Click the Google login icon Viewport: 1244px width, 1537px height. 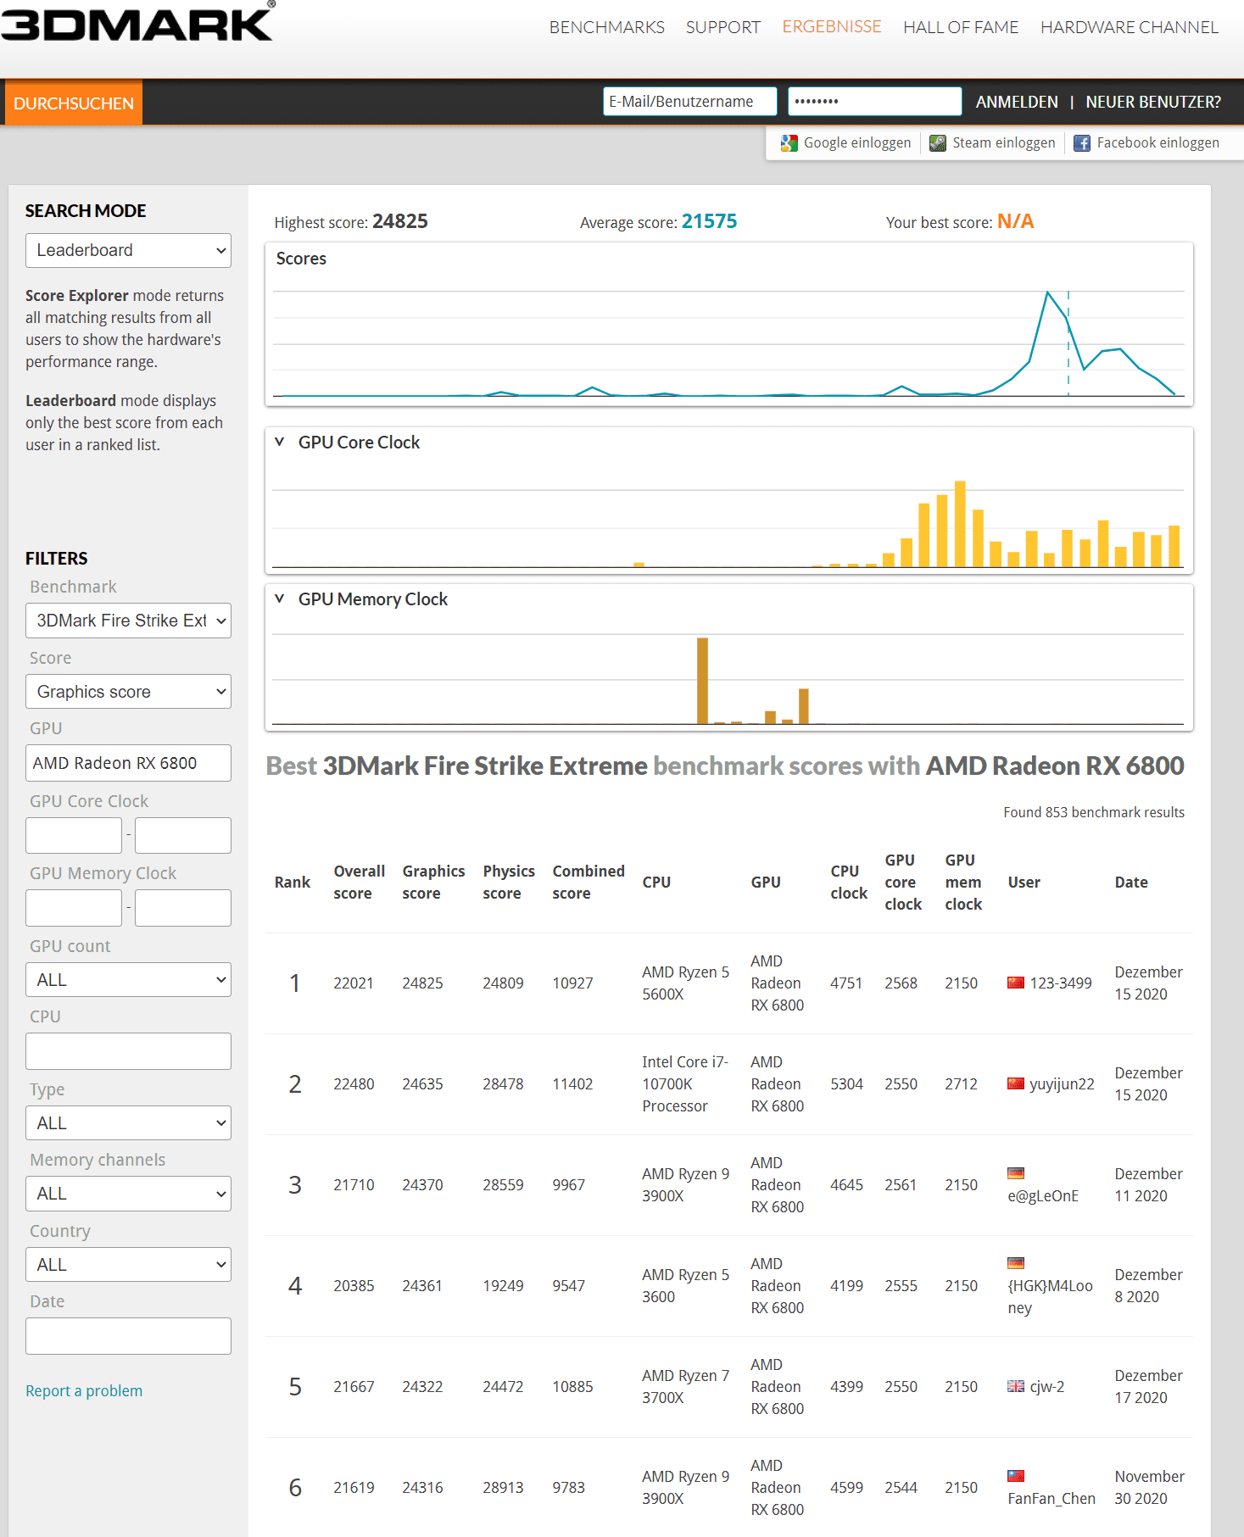[789, 143]
